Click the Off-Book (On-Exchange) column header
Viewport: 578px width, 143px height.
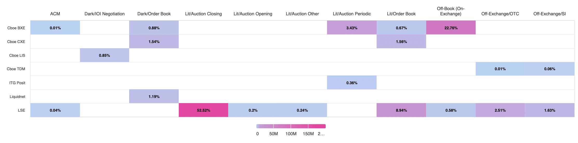point(451,11)
